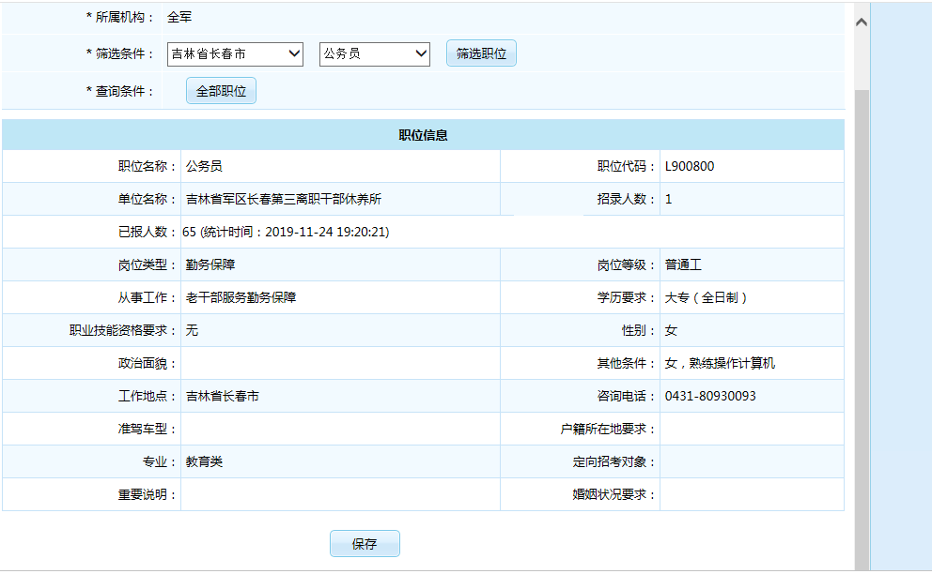This screenshot has width=932, height=574.
Task: Click the 大专（全日制） education requirement
Action: 706,297
